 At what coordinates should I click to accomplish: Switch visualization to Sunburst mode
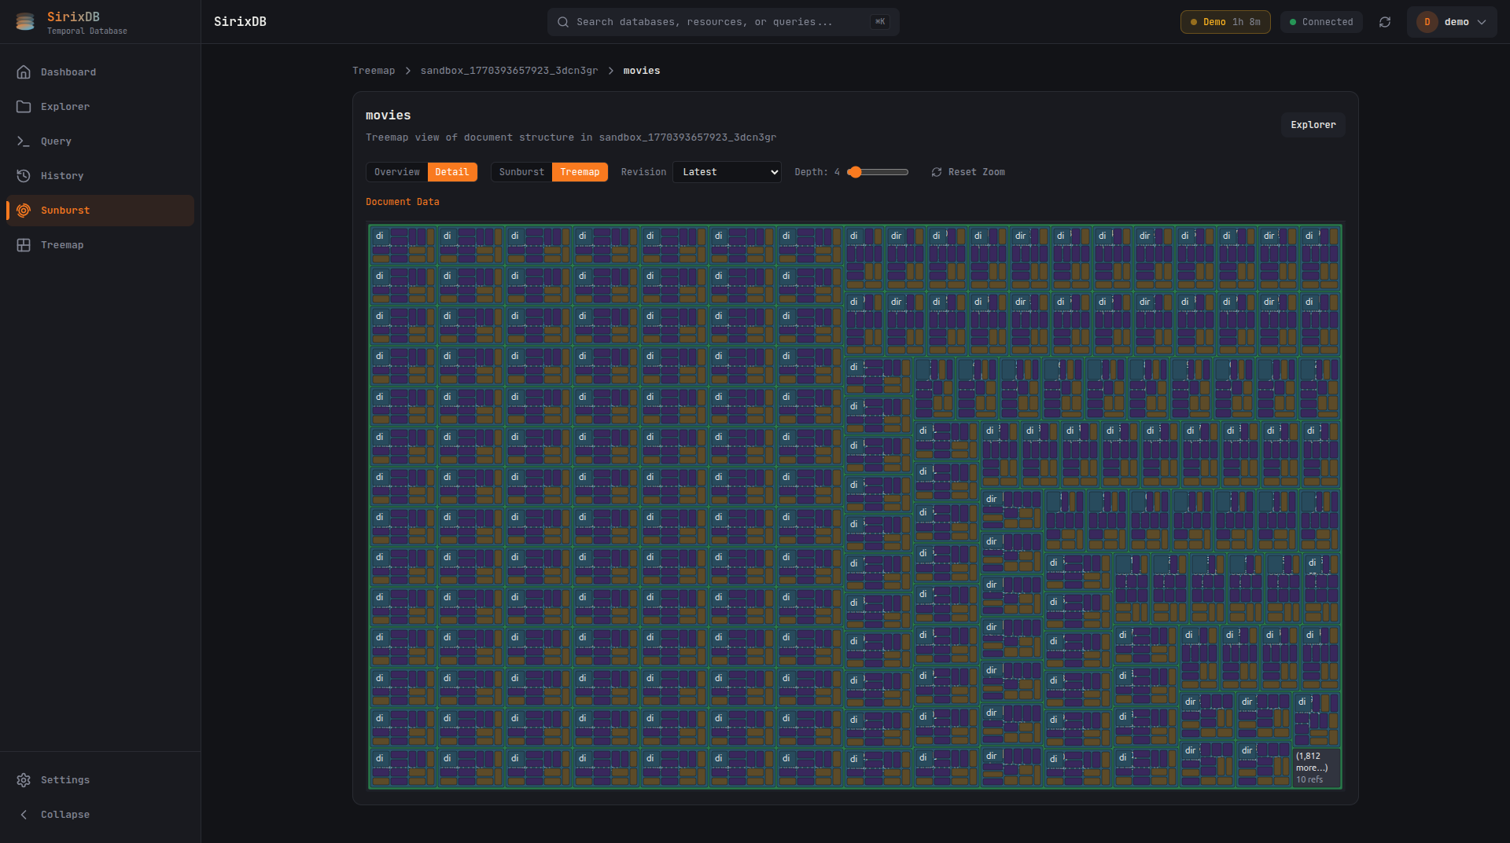pyautogui.click(x=521, y=172)
